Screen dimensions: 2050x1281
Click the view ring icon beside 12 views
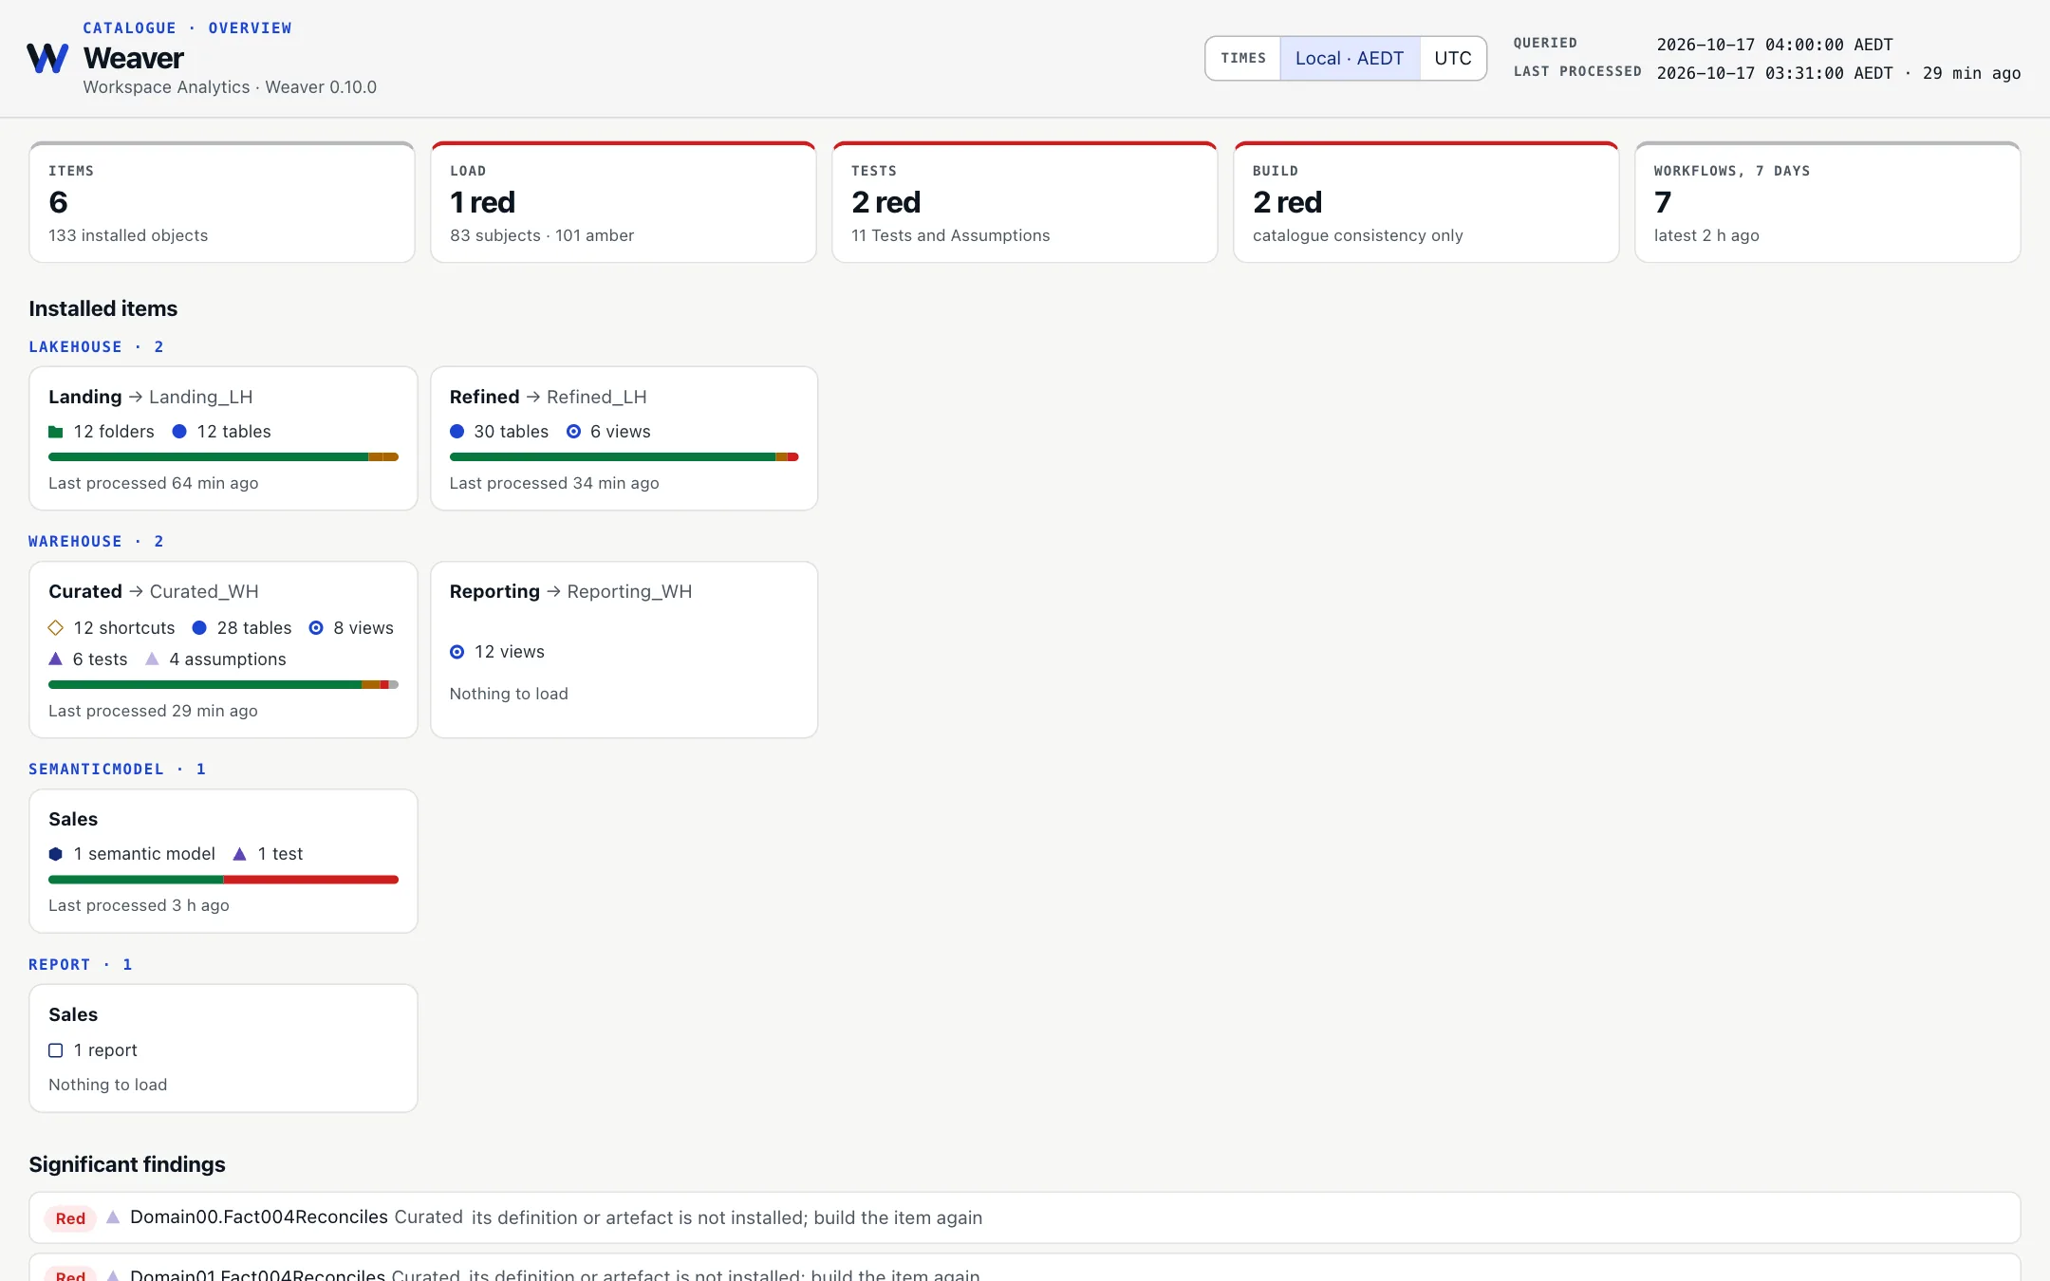coord(457,652)
